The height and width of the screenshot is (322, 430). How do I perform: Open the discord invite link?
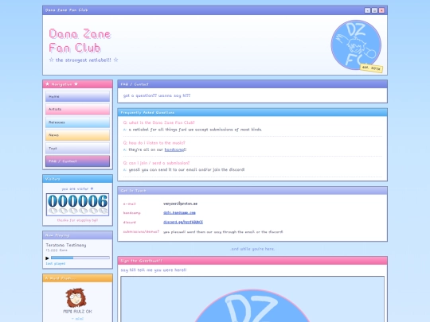click(x=183, y=222)
